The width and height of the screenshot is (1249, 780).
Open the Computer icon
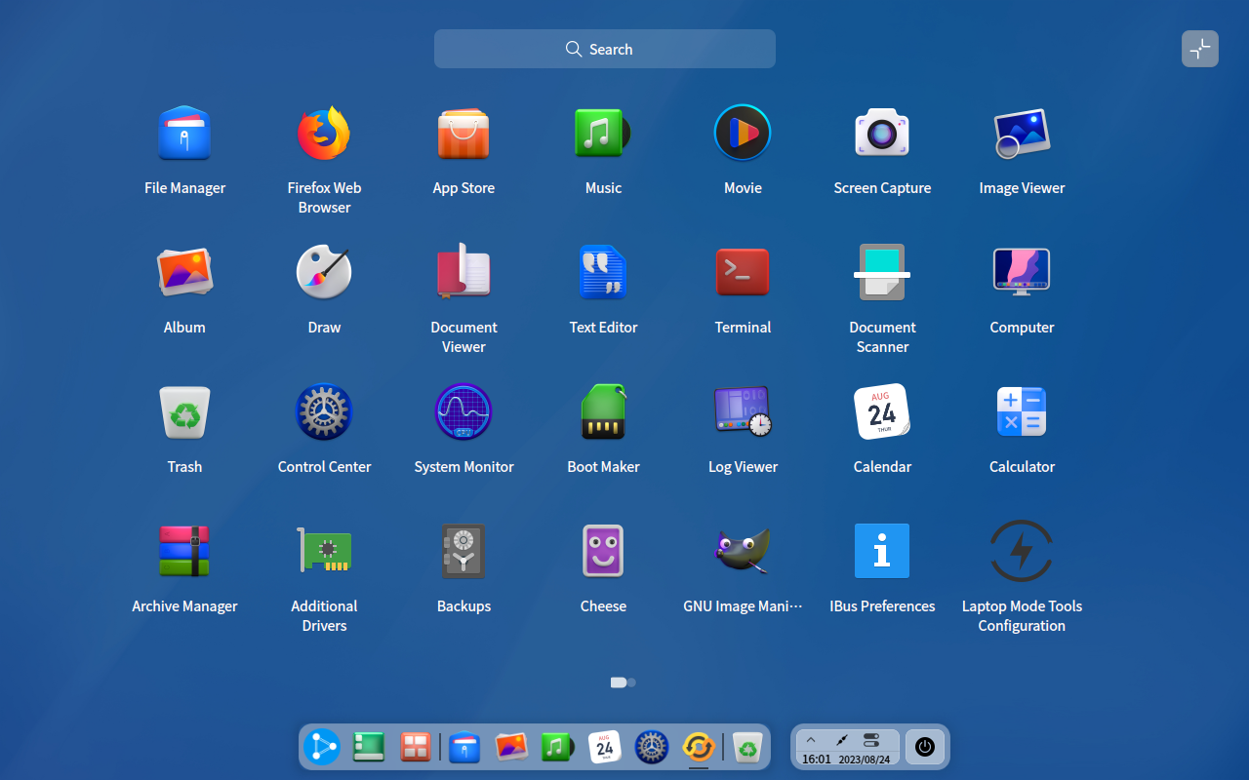1022,272
